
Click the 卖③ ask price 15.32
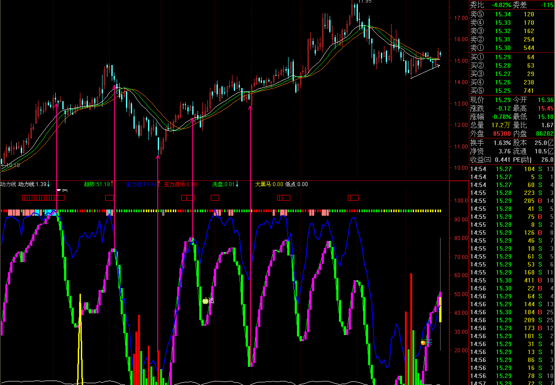point(503,31)
